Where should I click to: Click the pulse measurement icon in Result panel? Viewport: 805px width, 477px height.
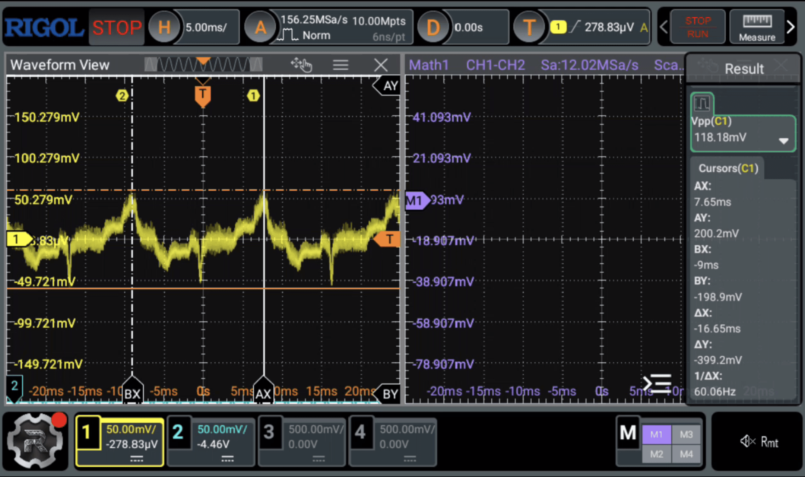click(x=702, y=104)
